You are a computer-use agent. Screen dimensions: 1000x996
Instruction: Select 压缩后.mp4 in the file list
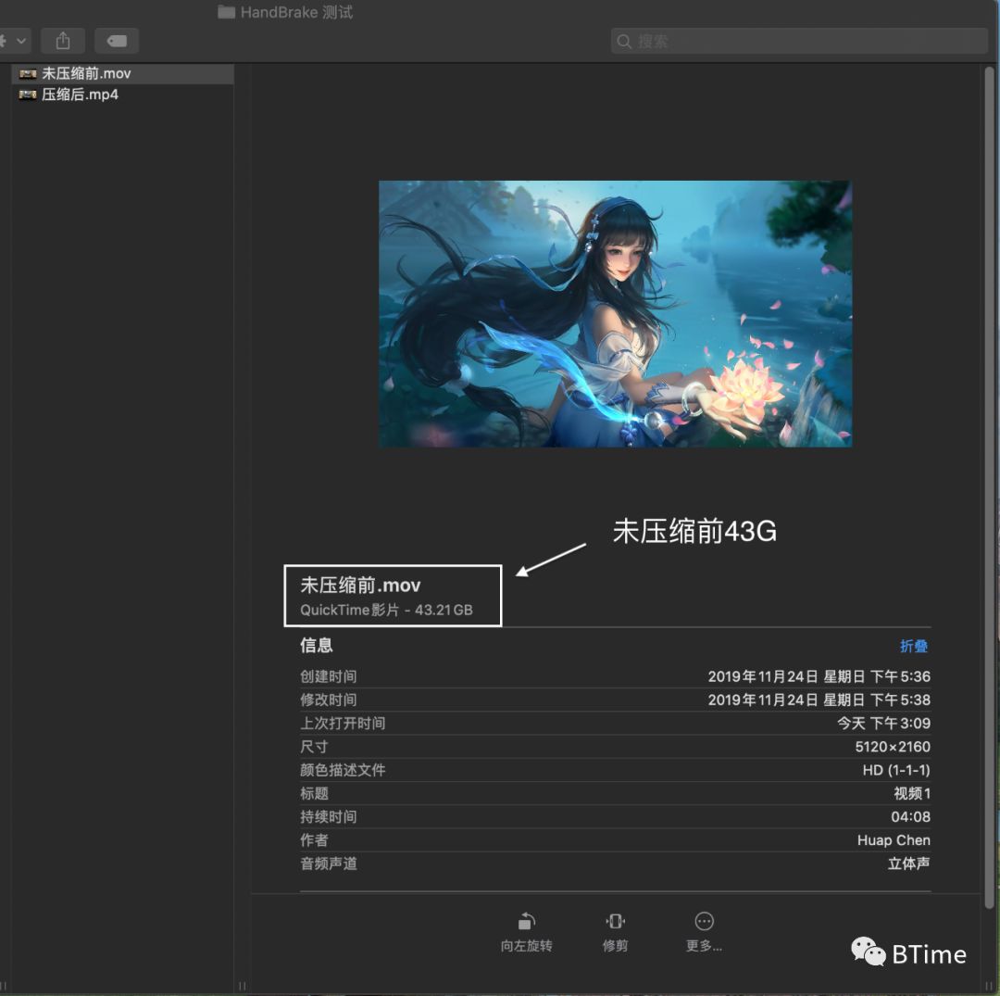[79, 94]
